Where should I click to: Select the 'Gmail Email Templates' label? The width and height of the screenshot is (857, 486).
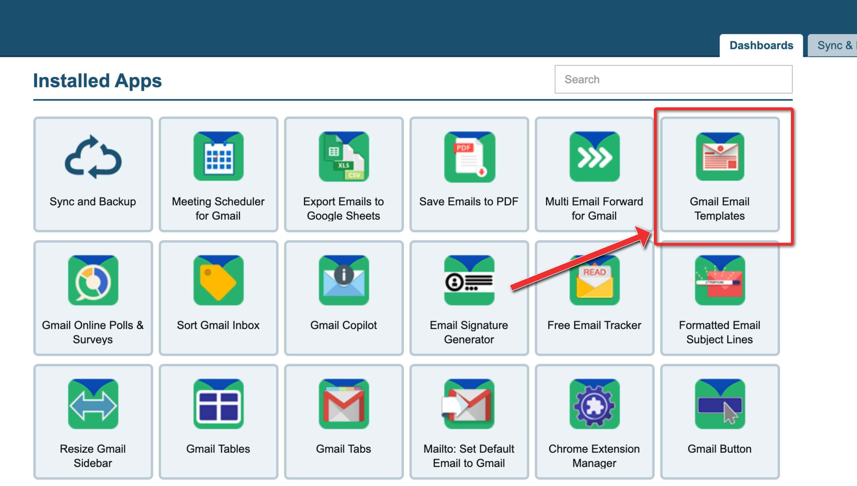tap(720, 209)
